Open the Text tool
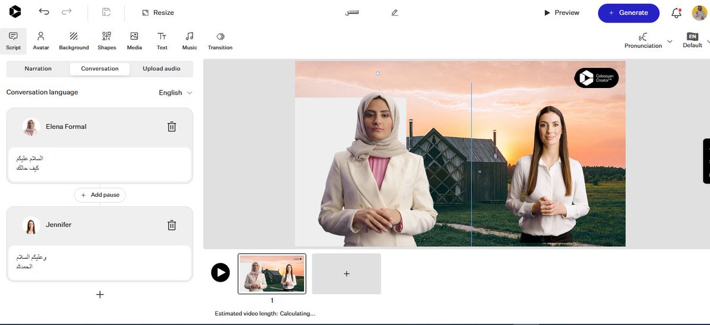 click(x=162, y=41)
